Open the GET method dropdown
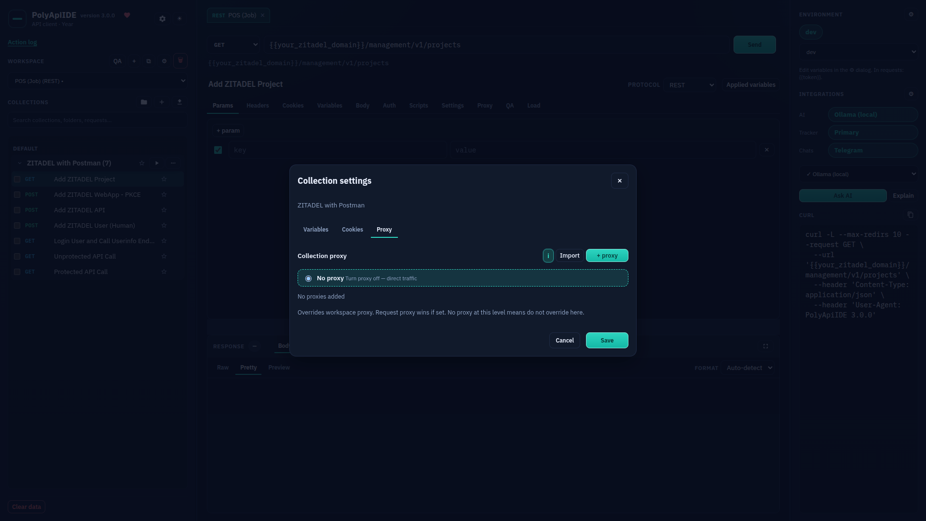Image resolution: width=926 pixels, height=521 pixels. (x=234, y=45)
